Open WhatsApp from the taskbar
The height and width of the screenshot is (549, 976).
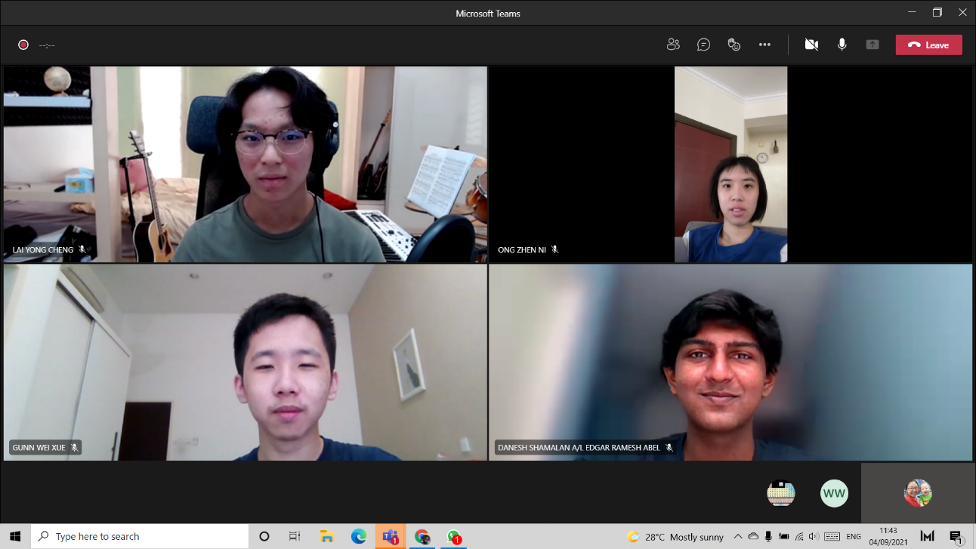tap(454, 536)
